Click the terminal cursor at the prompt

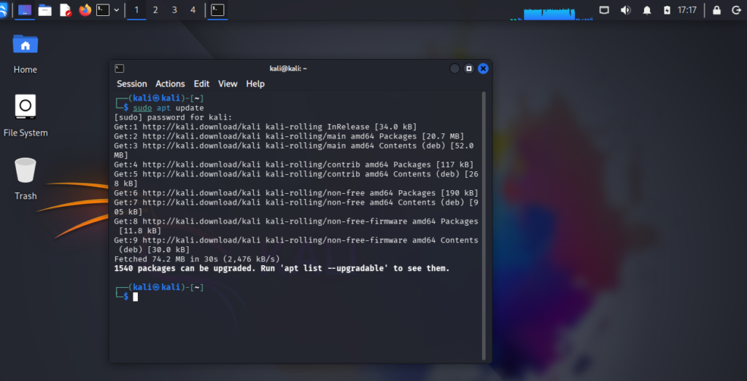[135, 296]
